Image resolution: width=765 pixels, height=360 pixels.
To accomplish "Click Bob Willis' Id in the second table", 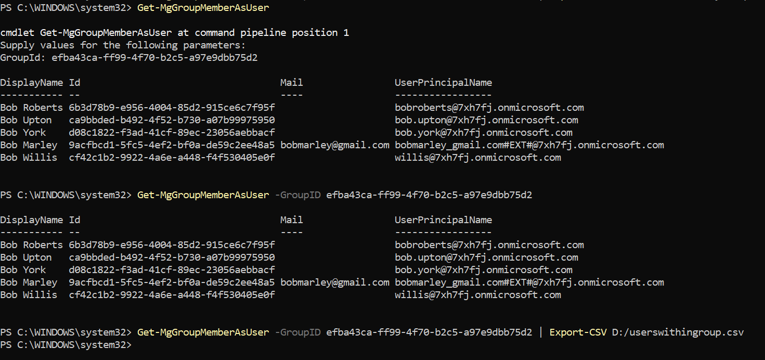I will click(172, 295).
